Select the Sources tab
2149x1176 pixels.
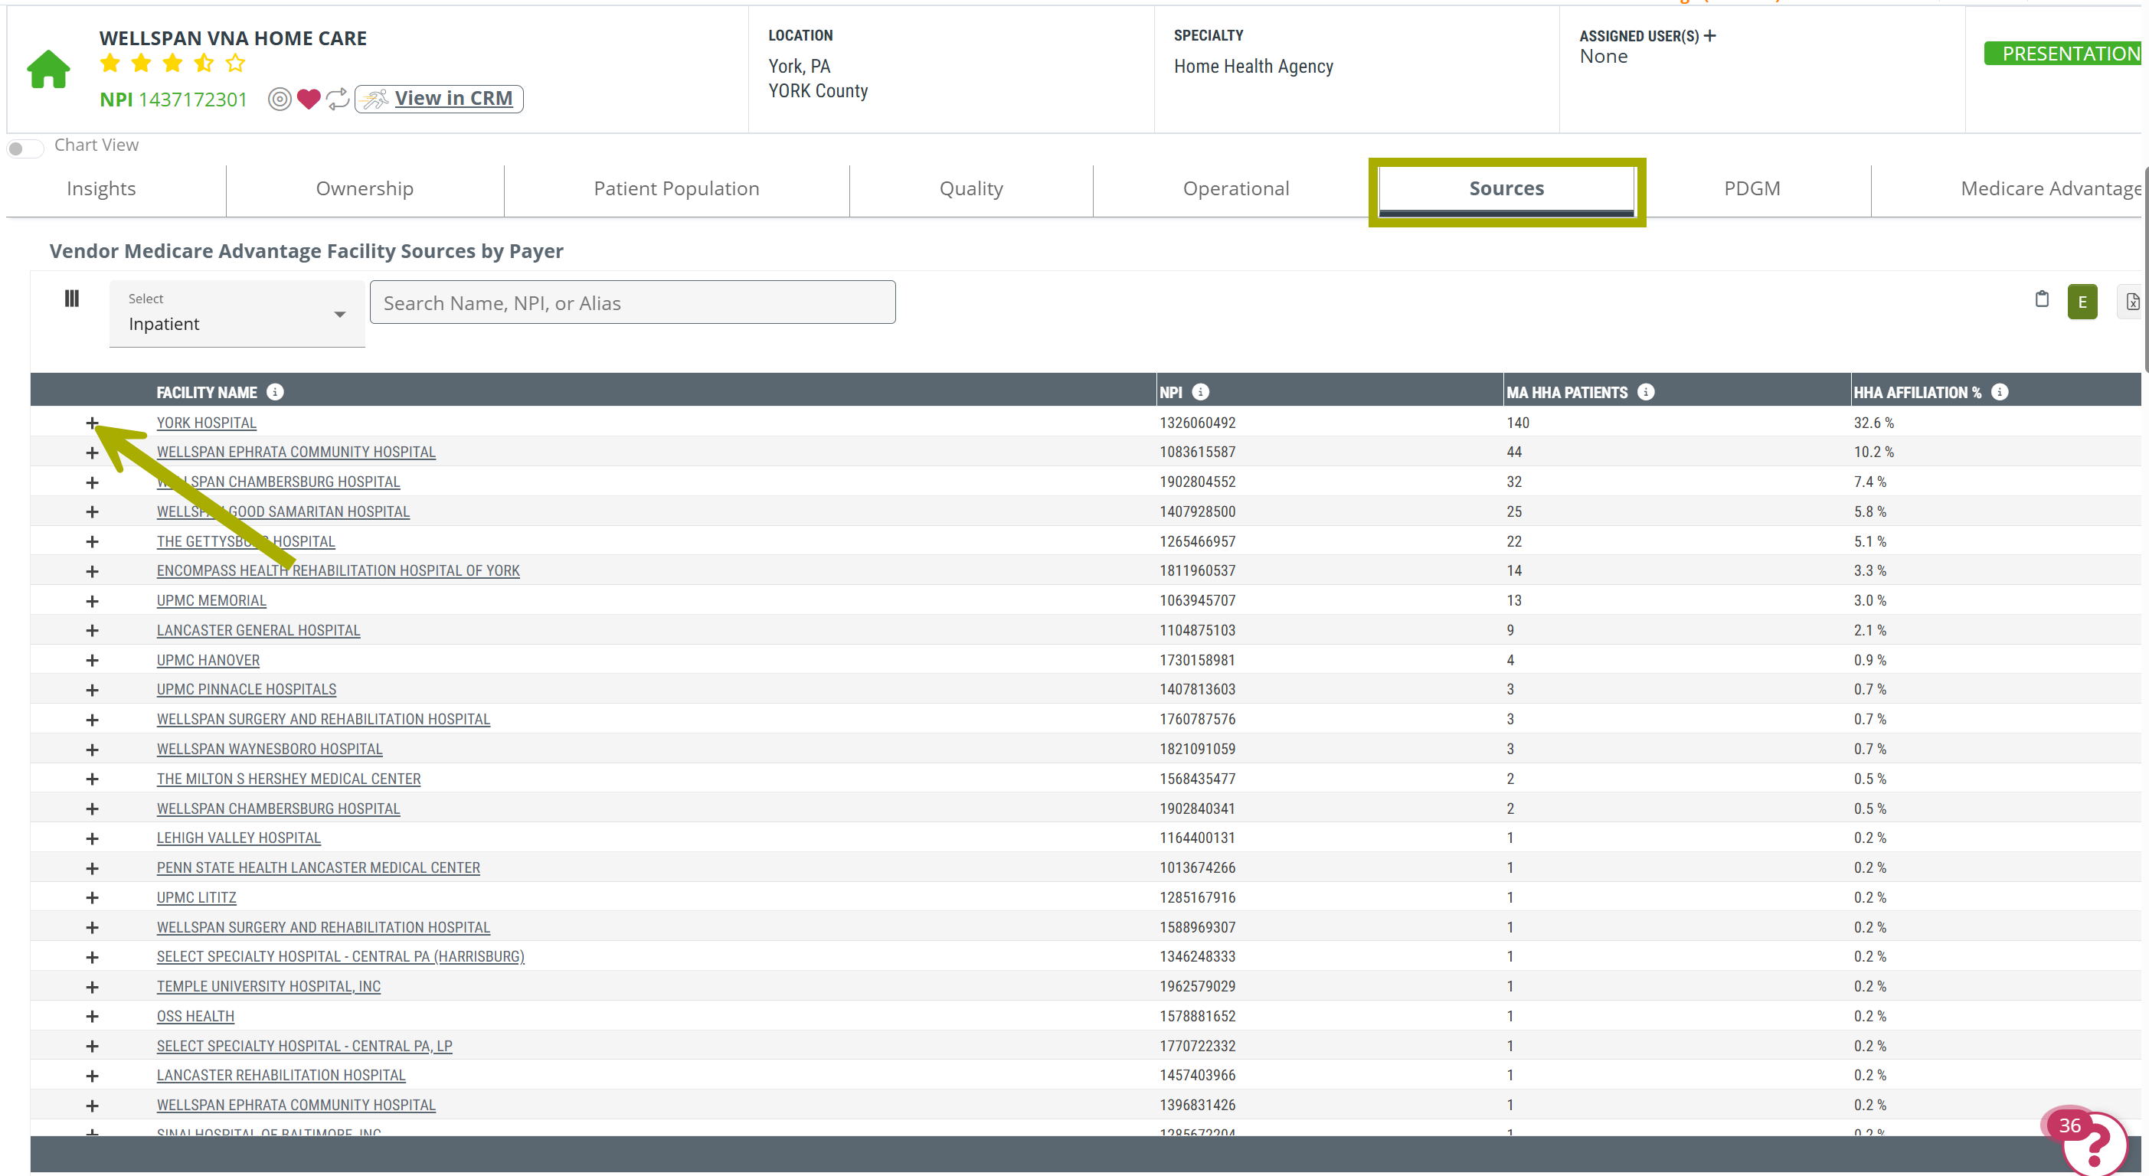(1506, 188)
